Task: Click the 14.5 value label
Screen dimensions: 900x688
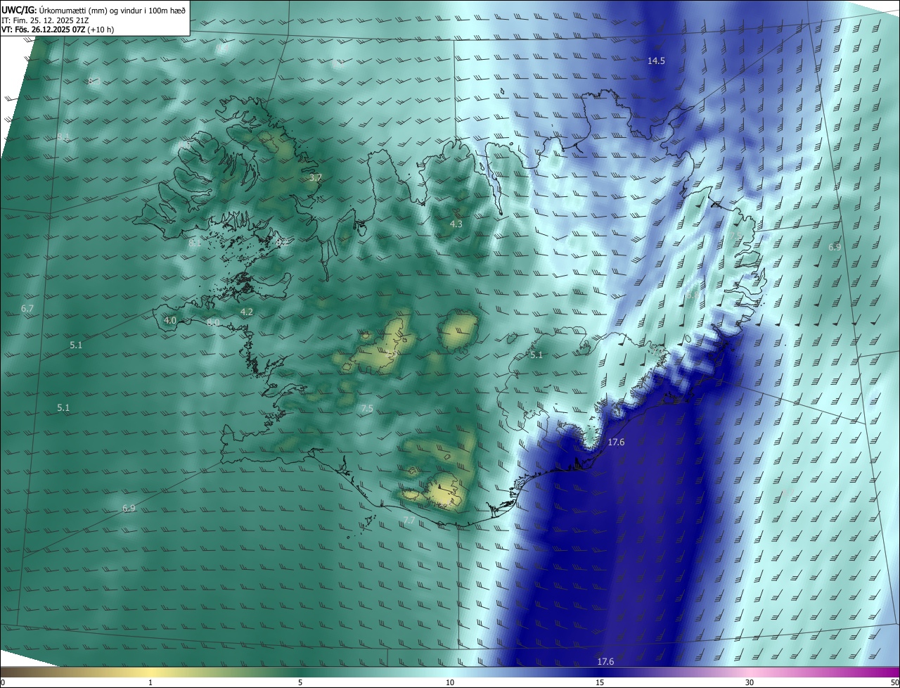Action: [656, 61]
